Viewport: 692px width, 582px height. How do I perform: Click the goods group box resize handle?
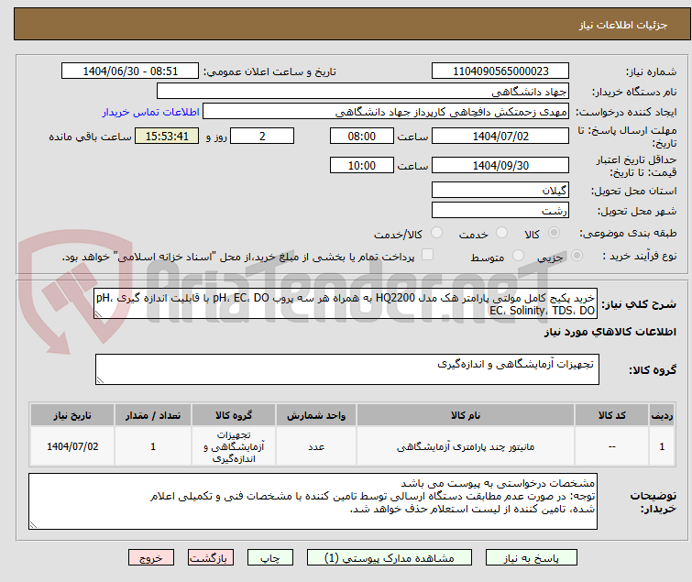click(100, 380)
